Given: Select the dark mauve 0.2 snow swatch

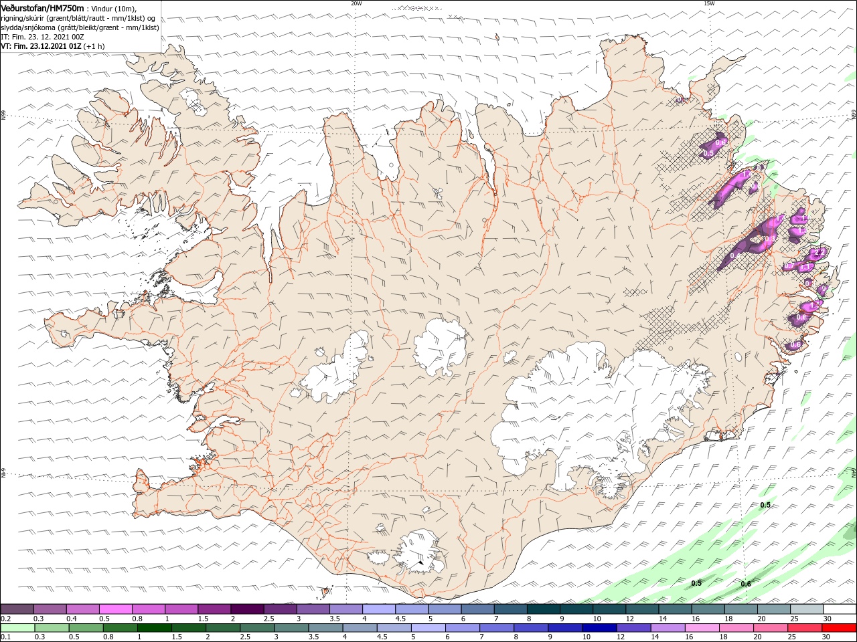Looking at the screenshot, I should (17, 609).
